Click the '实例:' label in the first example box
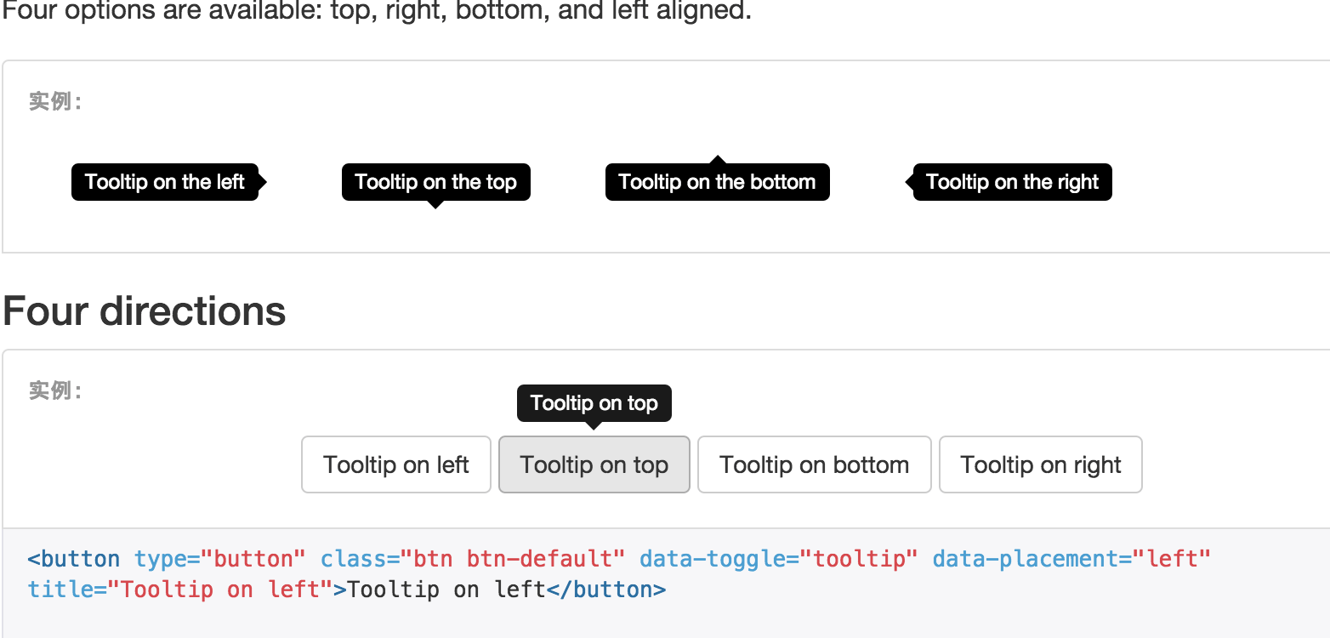The height and width of the screenshot is (638, 1330). click(53, 101)
